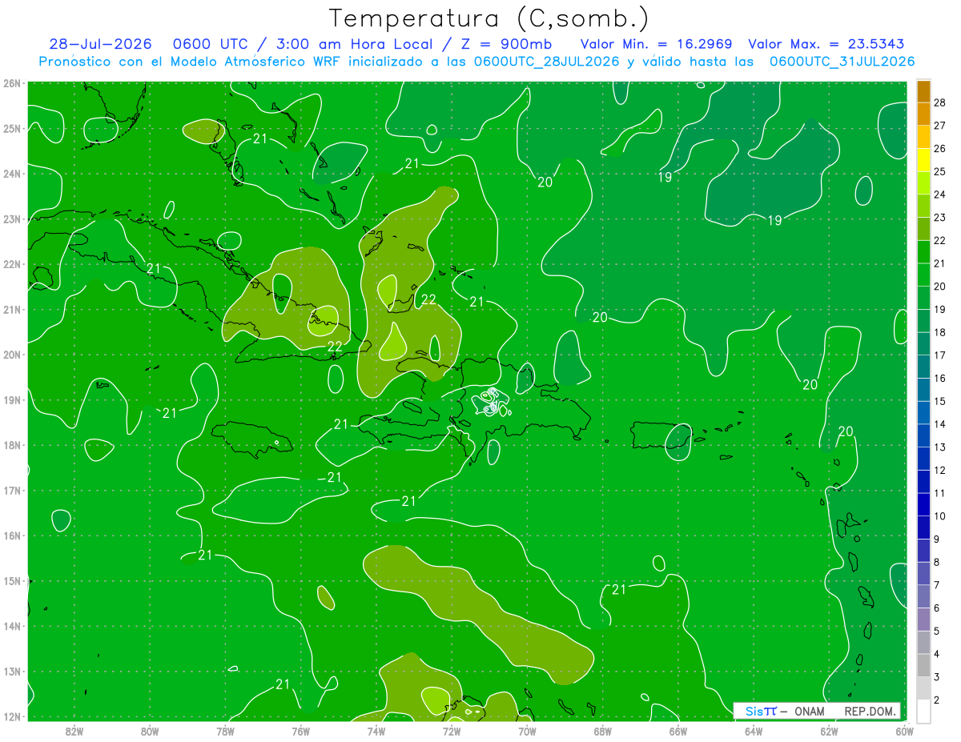Click latitude axis label '16N'
The image size is (961, 742).
pyautogui.click(x=12, y=535)
